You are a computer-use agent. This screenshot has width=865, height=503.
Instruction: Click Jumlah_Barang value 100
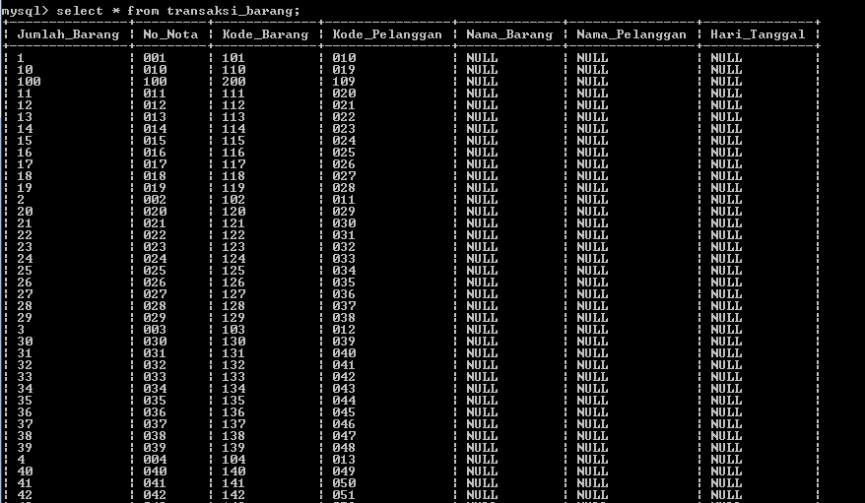point(29,82)
